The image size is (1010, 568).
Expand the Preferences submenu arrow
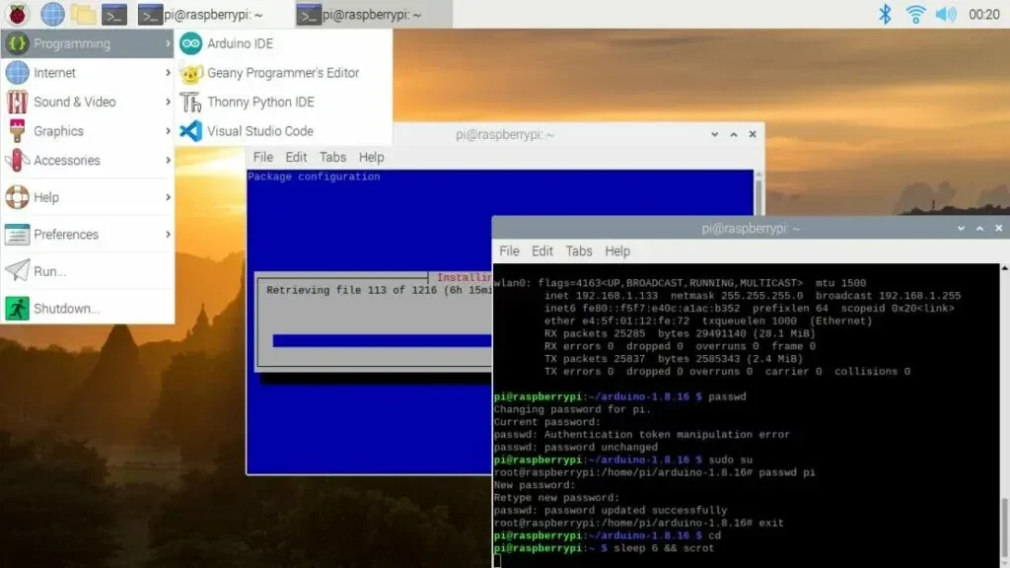click(168, 235)
